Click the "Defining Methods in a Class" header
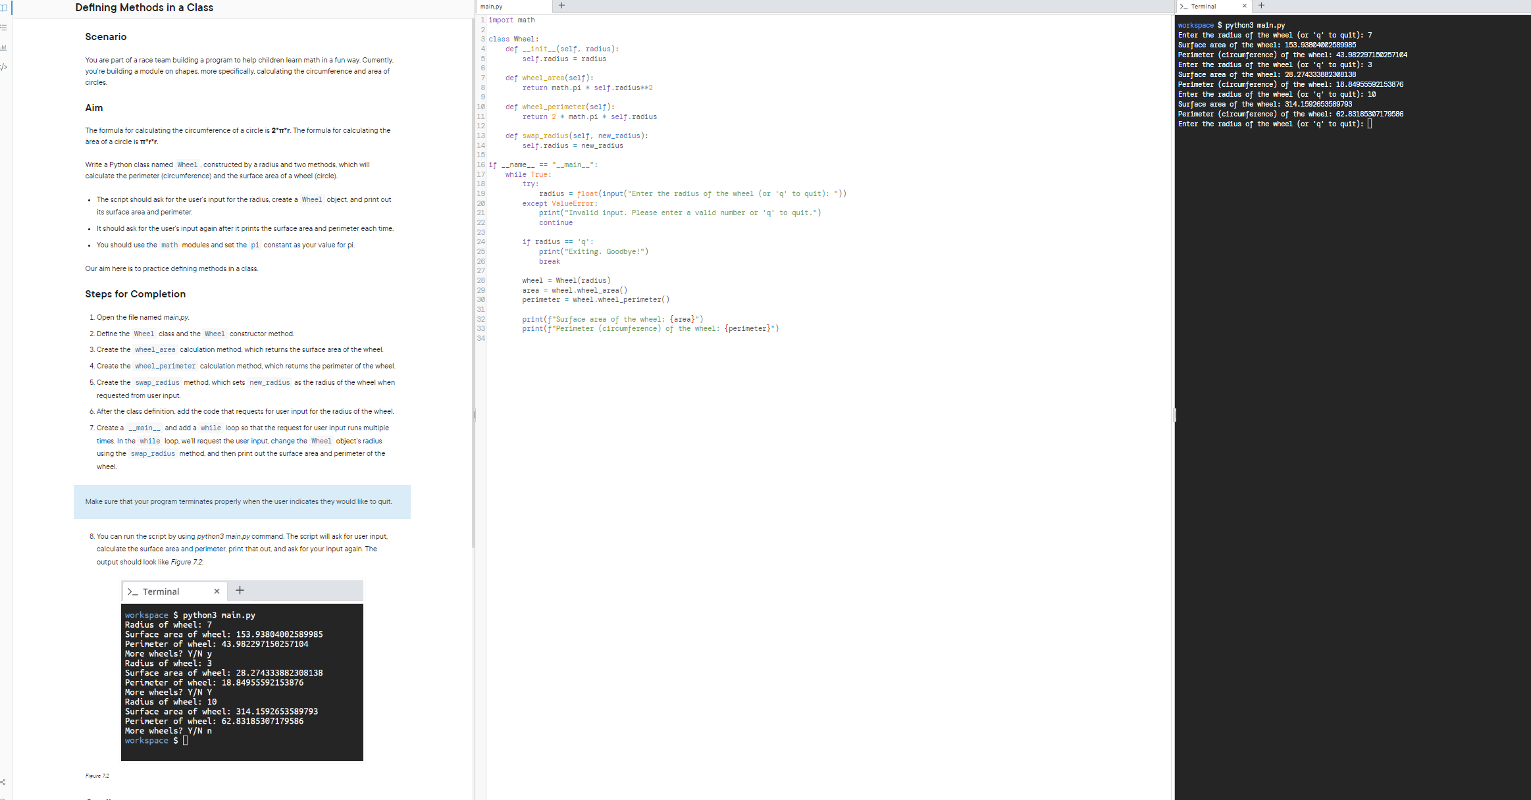Viewport: 1531px width, 800px height. point(144,8)
